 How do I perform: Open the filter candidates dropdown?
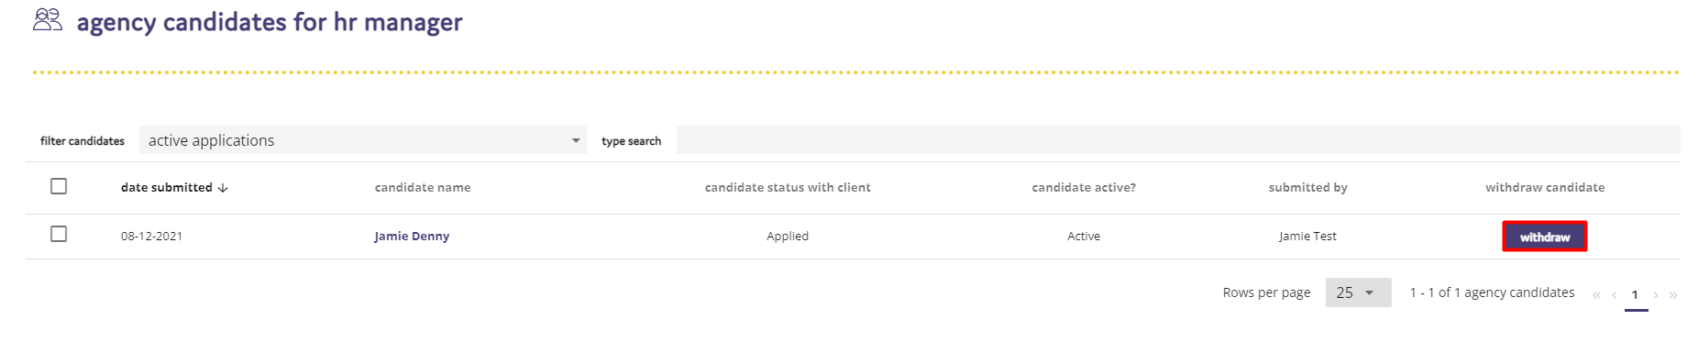tap(363, 140)
